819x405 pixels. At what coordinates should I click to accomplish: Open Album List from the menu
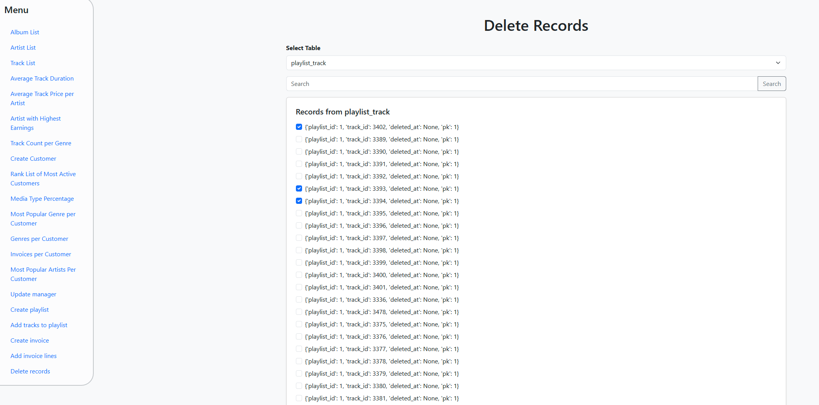pos(25,32)
